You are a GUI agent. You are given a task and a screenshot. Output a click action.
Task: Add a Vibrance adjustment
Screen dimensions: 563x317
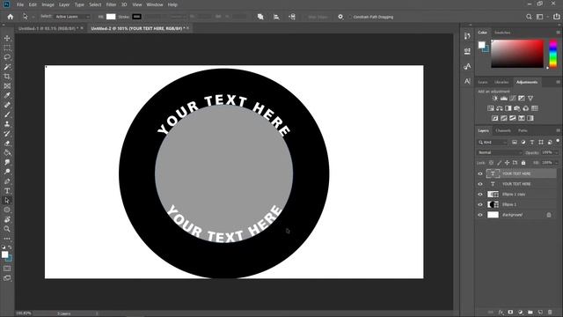(x=530, y=99)
